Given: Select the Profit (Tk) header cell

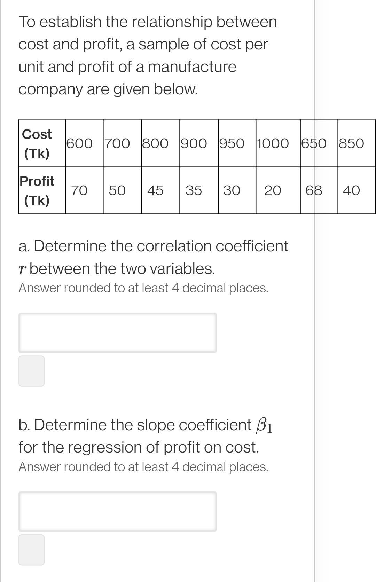Looking at the screenshot, I should [42, 190].
